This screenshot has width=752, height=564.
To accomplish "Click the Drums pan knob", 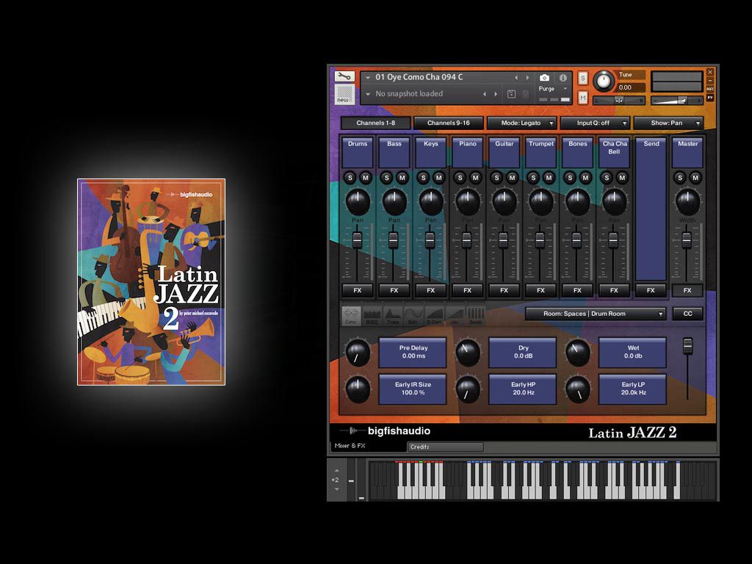I will 358,202.
